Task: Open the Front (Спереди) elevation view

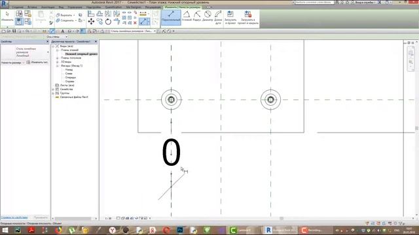Action: pos(70,77)
